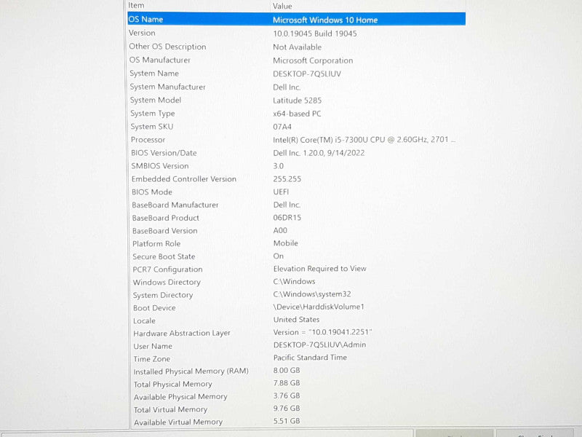
Task: Click the Value column header
Action: click(282, 6)
